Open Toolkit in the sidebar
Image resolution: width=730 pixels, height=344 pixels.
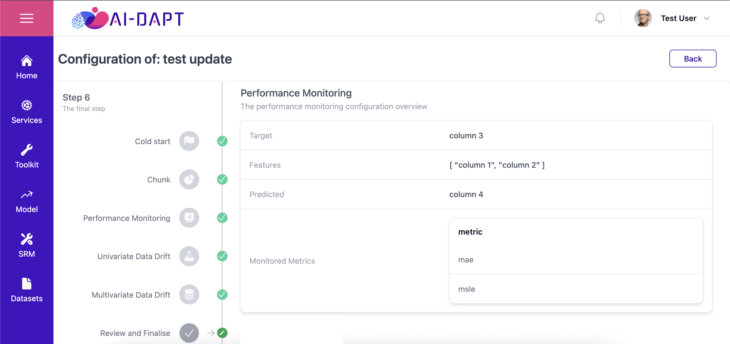pos(27,156)
